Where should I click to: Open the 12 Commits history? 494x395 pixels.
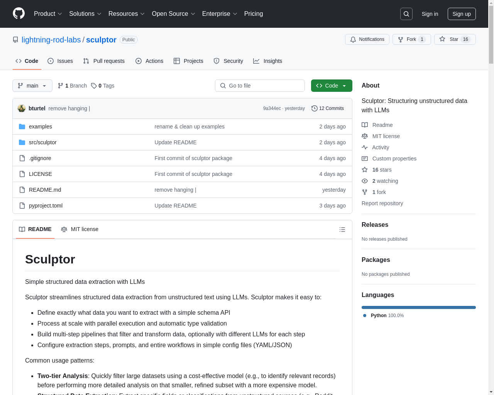click(x=328, y=108)
